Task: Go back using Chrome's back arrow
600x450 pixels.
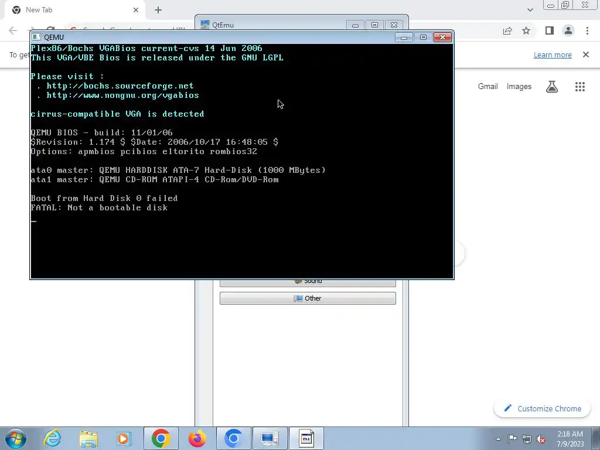Action: pos(13,30)
